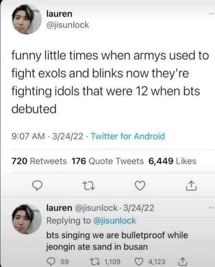Open the Twitter for Android link
This screenshot has width=215, height=267.
click(x=128, y=136)
